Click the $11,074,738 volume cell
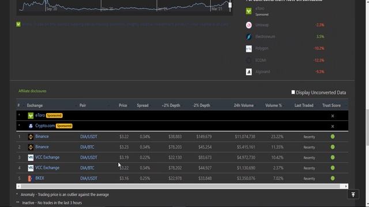Image resolution: width=369 pixels, height=207 pixels. click(245, 137)
